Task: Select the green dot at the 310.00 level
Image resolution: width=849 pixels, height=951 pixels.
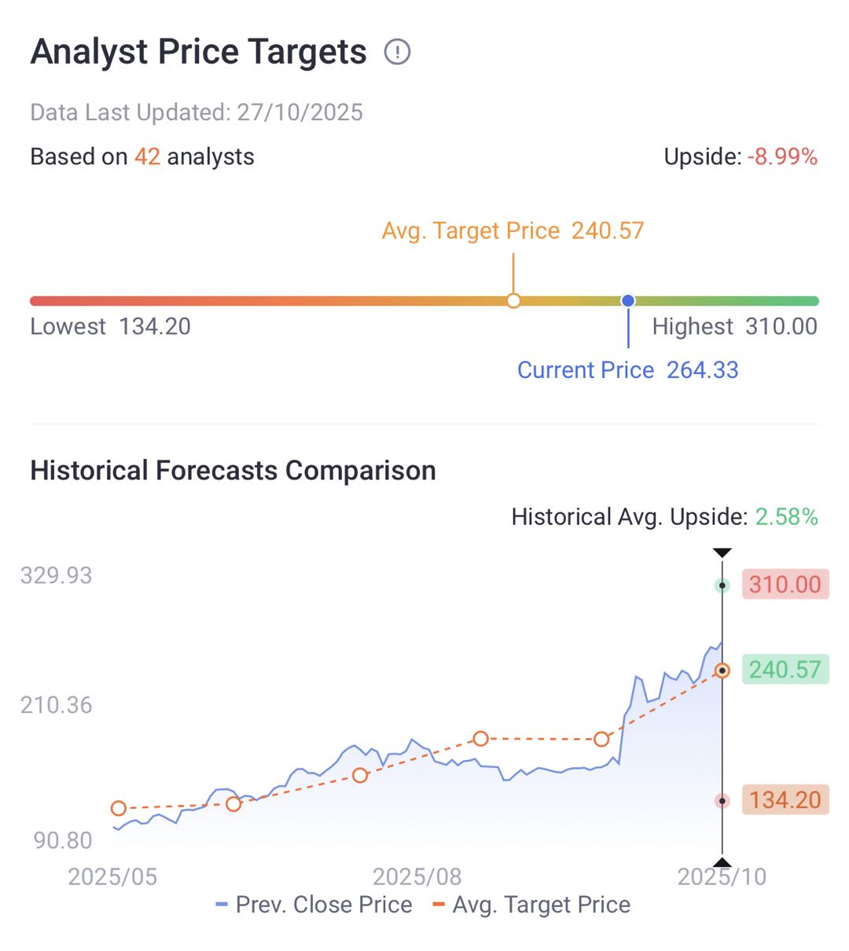Action: coord(722,586)
